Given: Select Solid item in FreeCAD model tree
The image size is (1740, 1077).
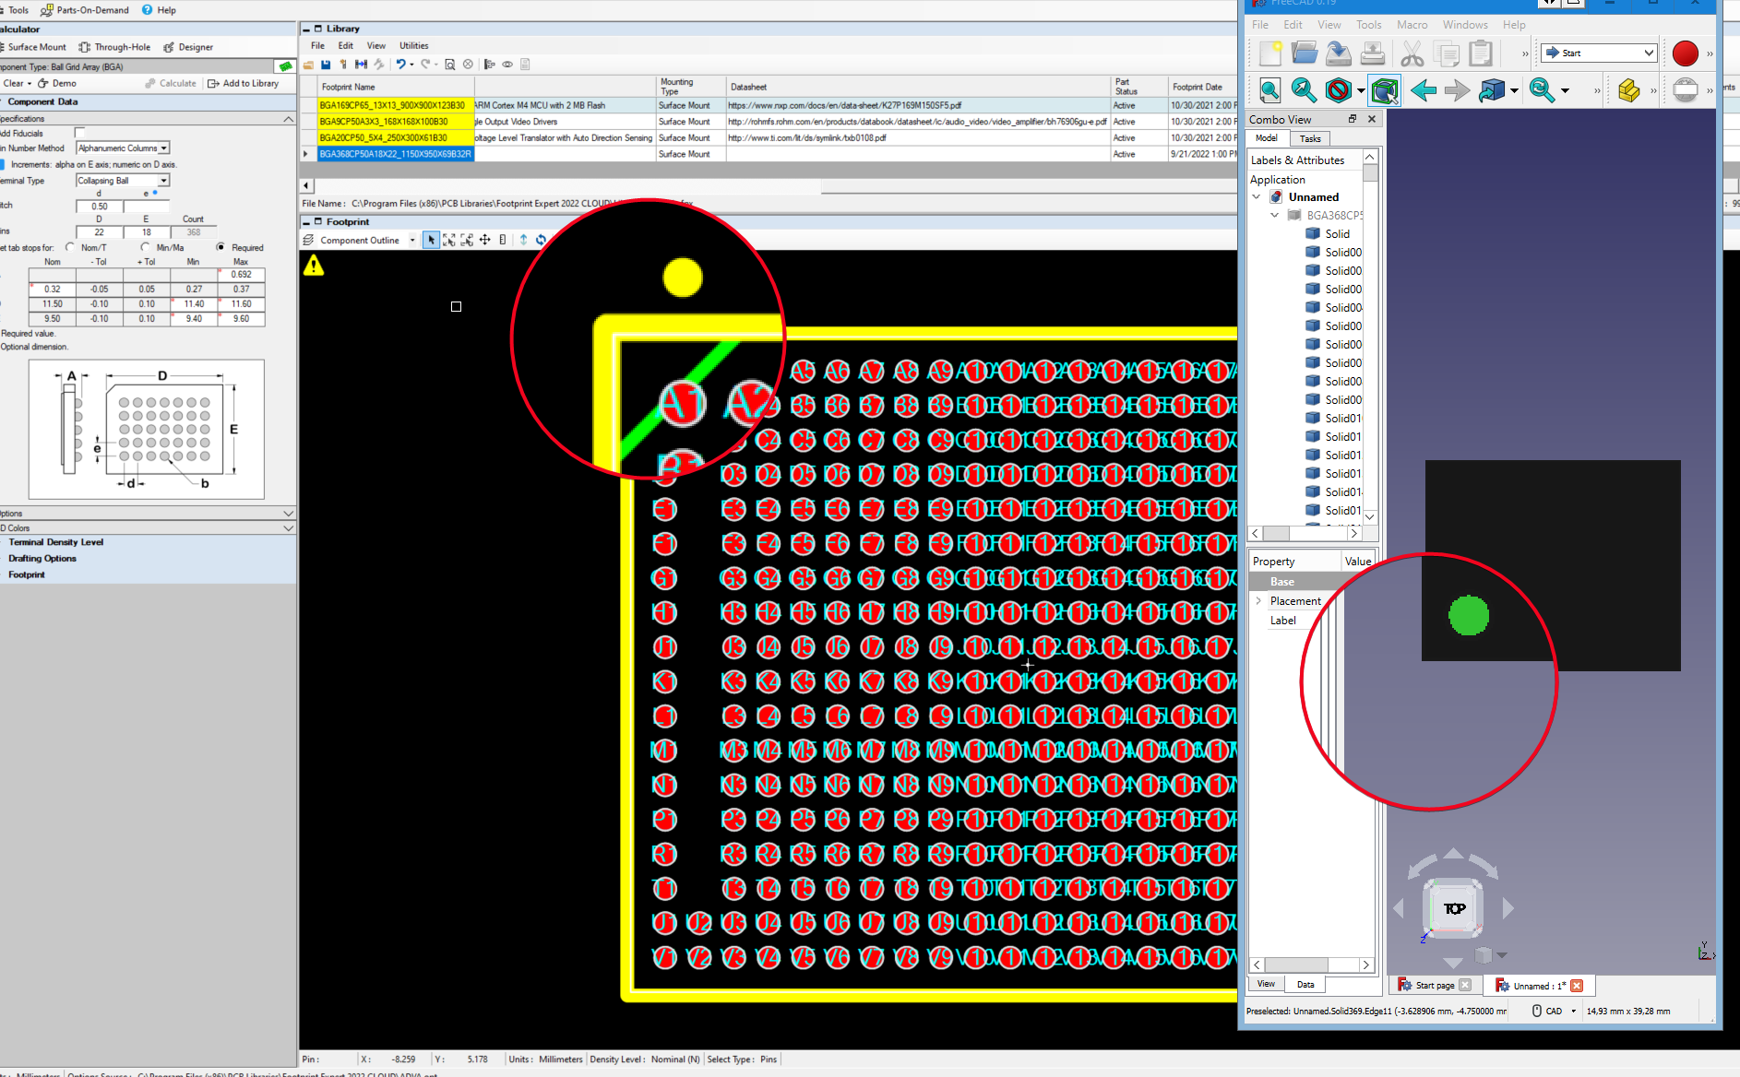Looking at the screenshot, I should coord(1337,234).
